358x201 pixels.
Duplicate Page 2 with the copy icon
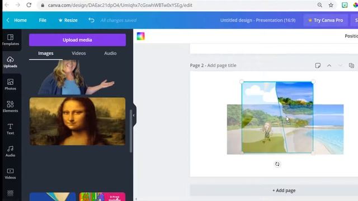tap(351, 66)
